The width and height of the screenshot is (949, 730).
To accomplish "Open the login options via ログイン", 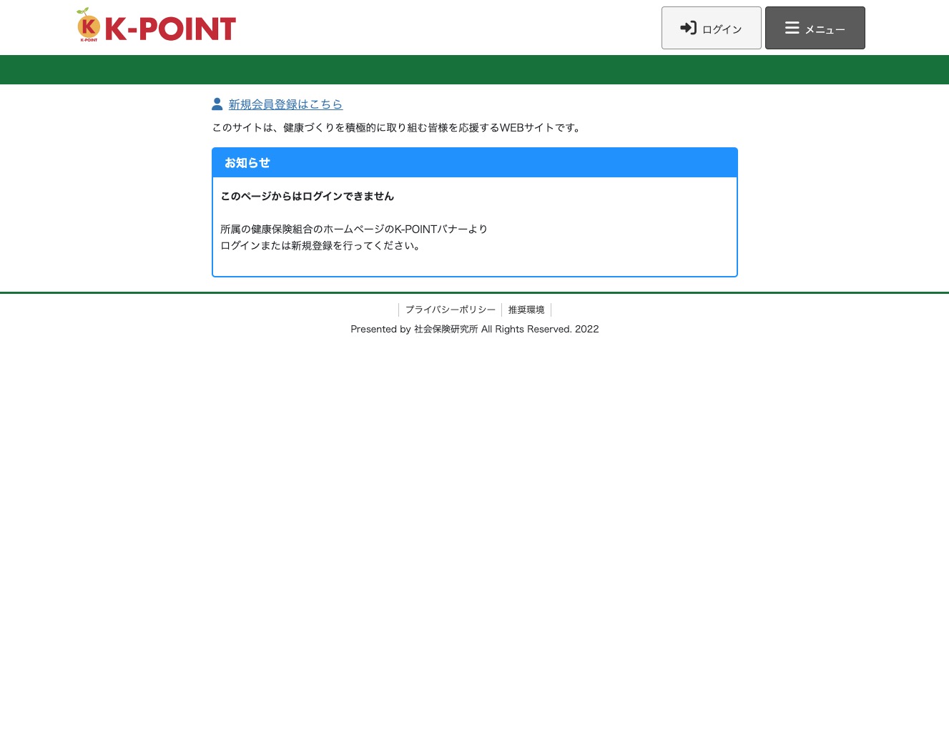I will 711,28.
